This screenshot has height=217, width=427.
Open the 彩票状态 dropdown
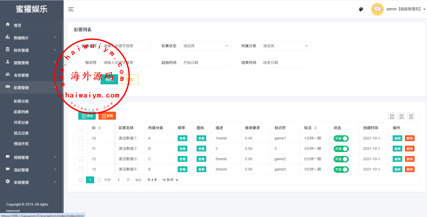coord(205,46)
